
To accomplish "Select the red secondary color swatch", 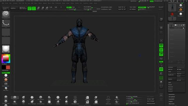I will pos(8,67).
